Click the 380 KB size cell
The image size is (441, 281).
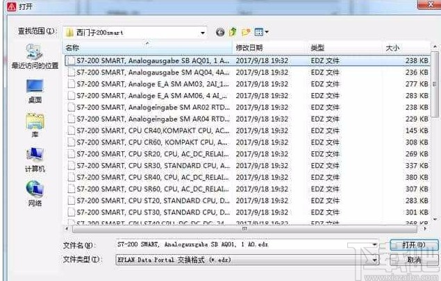point(417,178)
